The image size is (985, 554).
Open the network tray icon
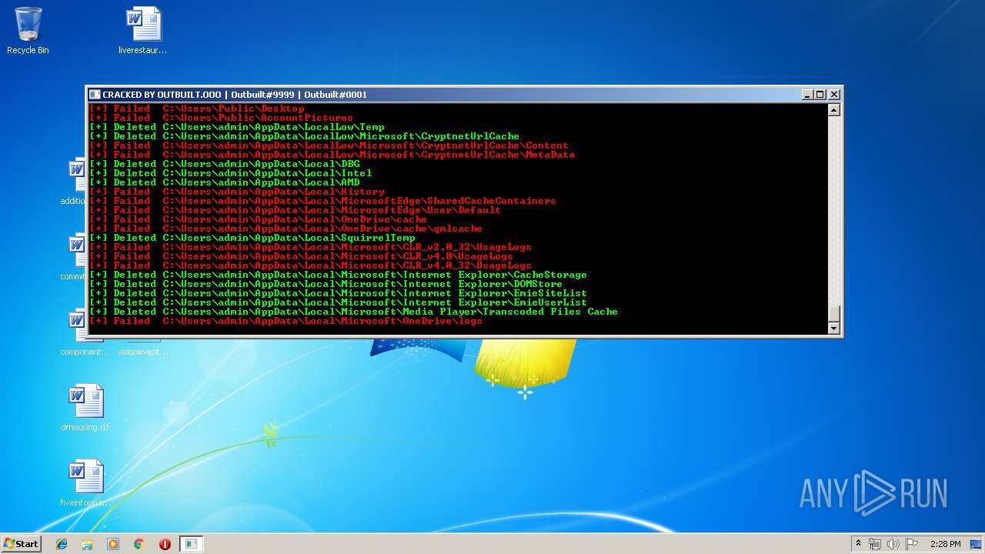coord(875,544)
